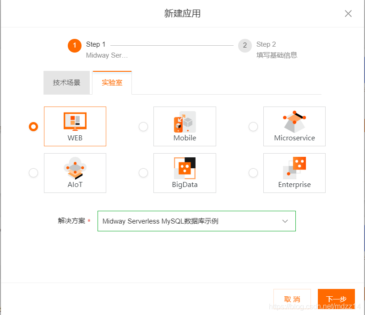Click the Step 1 circle indicator

(75, 46)
